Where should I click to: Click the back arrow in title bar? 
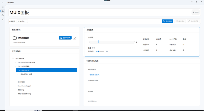pos(3,2)
